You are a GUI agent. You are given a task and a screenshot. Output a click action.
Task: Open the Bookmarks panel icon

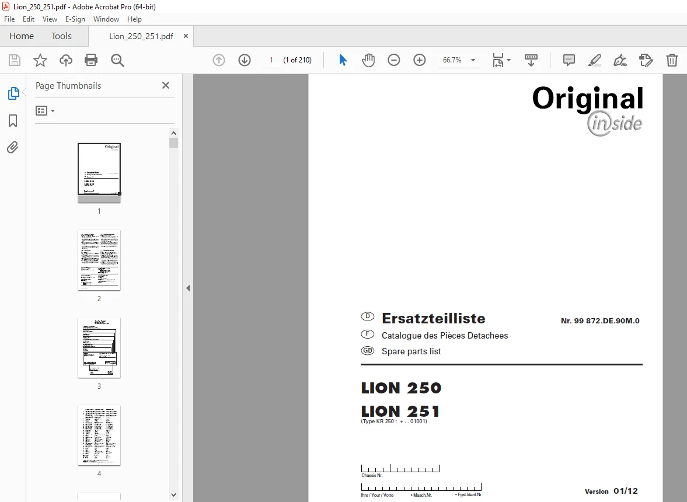[x=13, y=121]
